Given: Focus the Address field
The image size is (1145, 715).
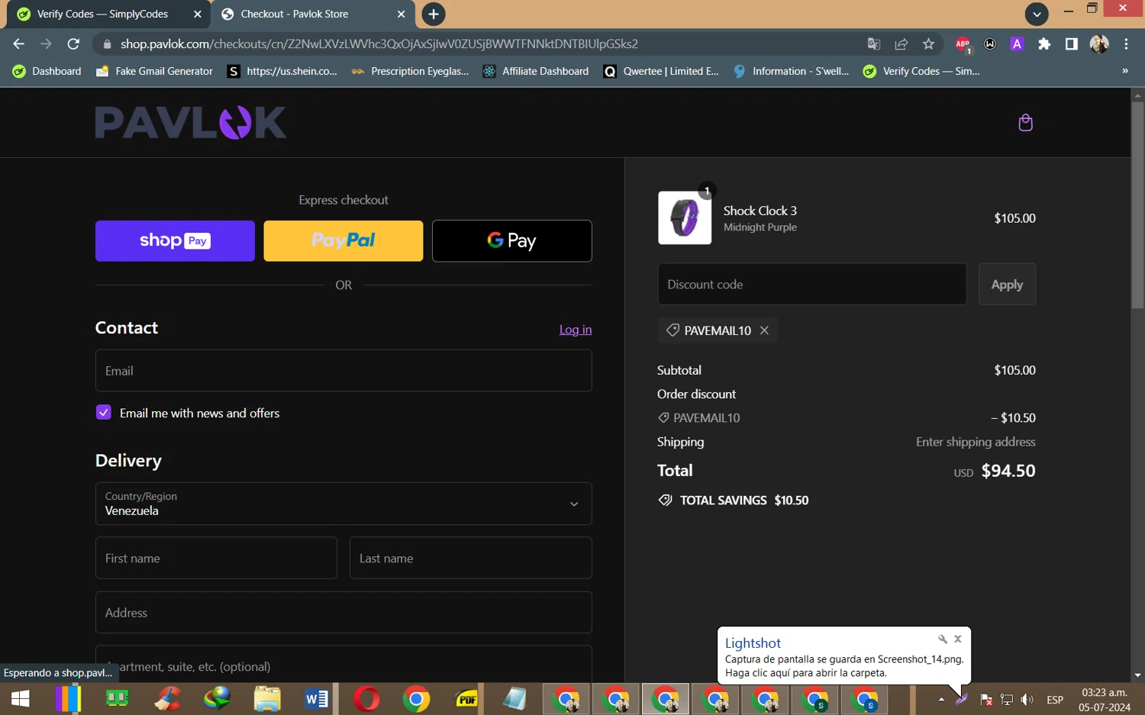Looking at the screenshot, I should point(343,612).
